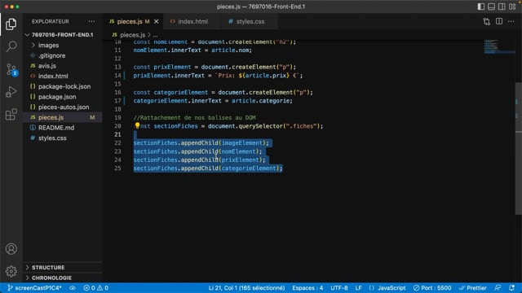Open the Manage settings gear

[11, 271]
